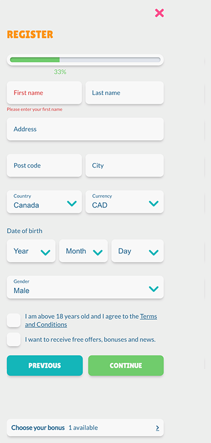Expand the Choose your bonus panel
The image size is (211, 443).
[85, 428]
